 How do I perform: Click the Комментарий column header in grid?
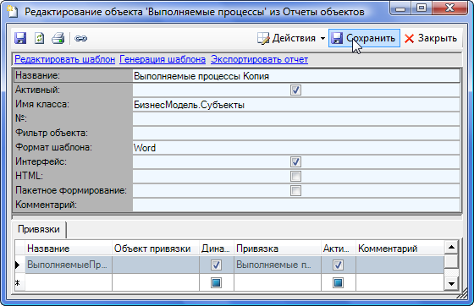400,249
